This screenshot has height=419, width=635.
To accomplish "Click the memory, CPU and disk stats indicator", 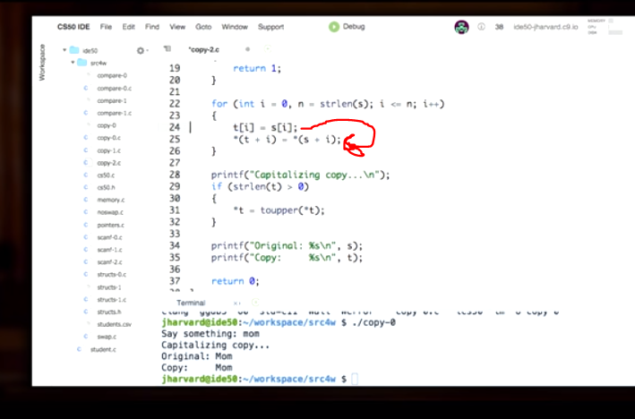I will pyautogui.click(x=605, y=27).
